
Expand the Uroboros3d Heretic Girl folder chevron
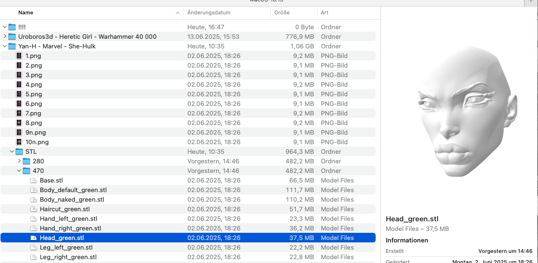[x=4, y=36]
